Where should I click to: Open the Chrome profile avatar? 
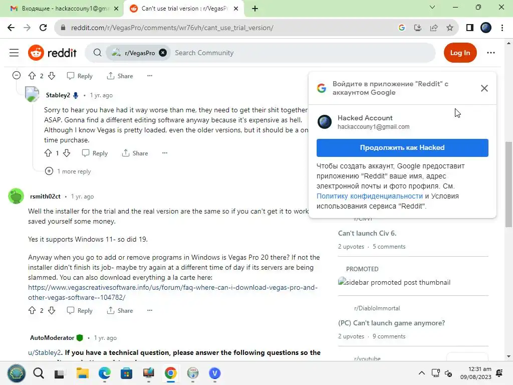pyautogui.click(x=486, y=28)
